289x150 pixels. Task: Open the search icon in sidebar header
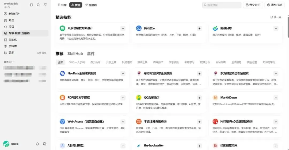pyautogui.click(x=38, y=5)
